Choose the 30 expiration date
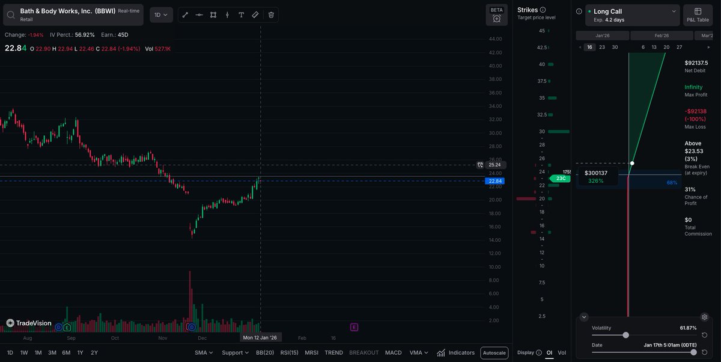721x362 pixels. click(x=615, y=47)
